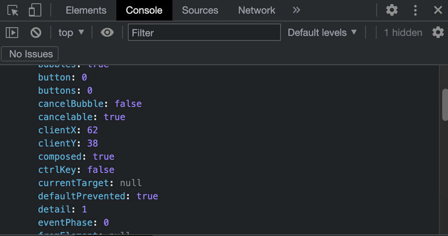
Task: Open the three-dot customize menu
Action: pyautogui.click(x=415, y=10)
